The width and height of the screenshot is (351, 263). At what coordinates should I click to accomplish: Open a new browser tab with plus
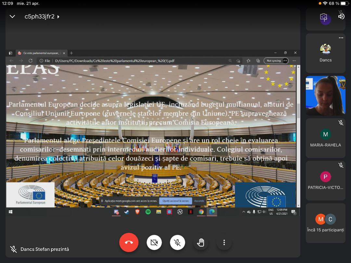click(x=71, y=53)
